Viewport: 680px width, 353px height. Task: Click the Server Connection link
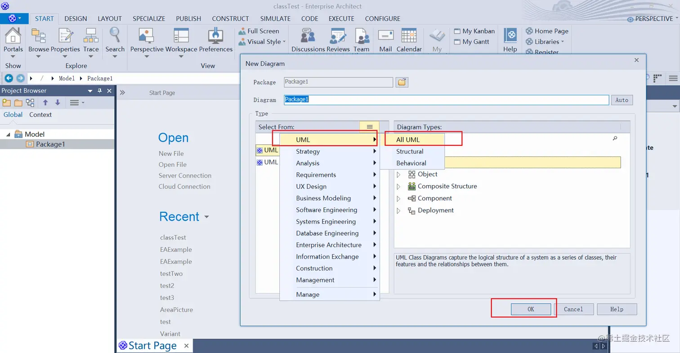coord(185,175)
